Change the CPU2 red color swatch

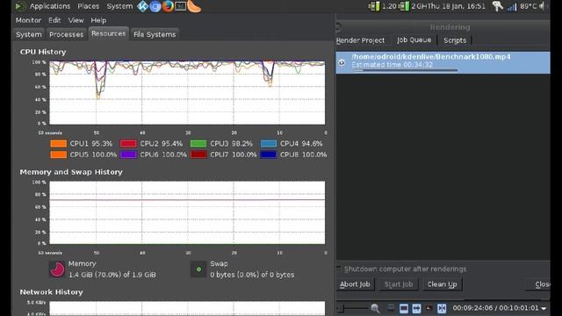click(128, 144)
